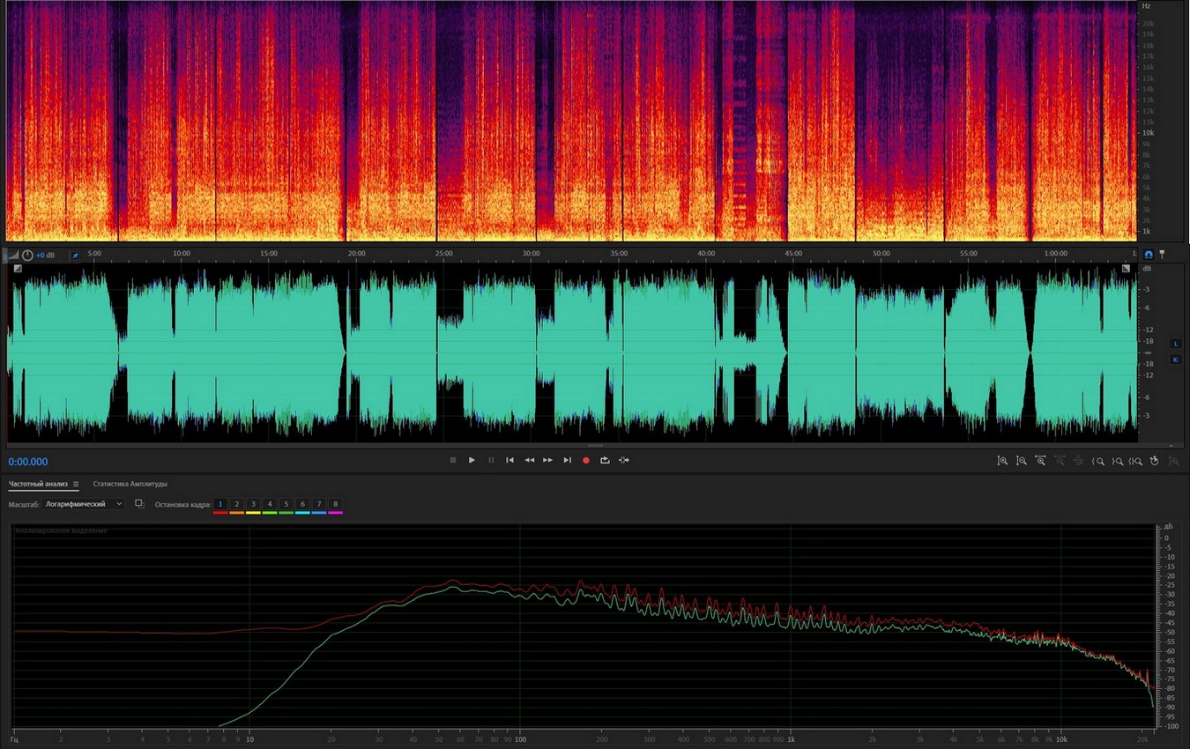Select the Частотный анализ tab
Image resolution: width=1190 pixels, height=749 pixels.
tap(38, 484)
